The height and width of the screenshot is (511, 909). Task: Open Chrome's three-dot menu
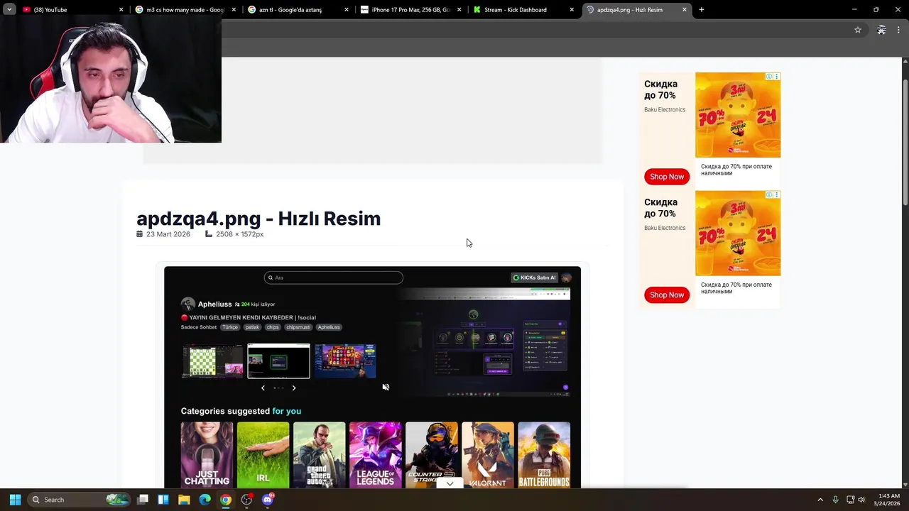point(898,30)
